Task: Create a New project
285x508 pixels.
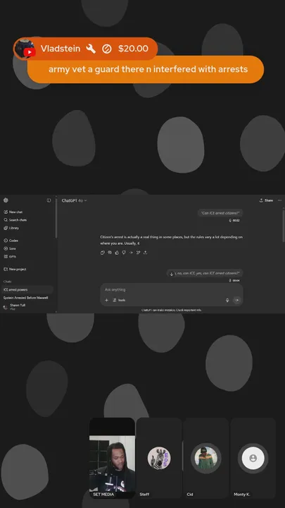Action: (x=15, y=270)
